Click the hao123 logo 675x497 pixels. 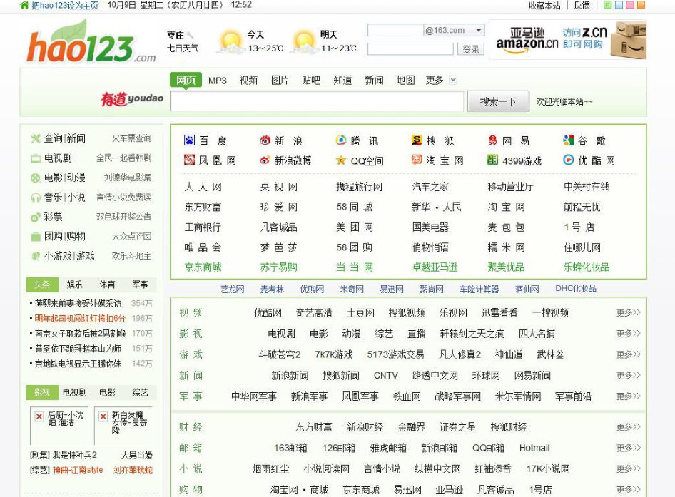tap(91, 42)
